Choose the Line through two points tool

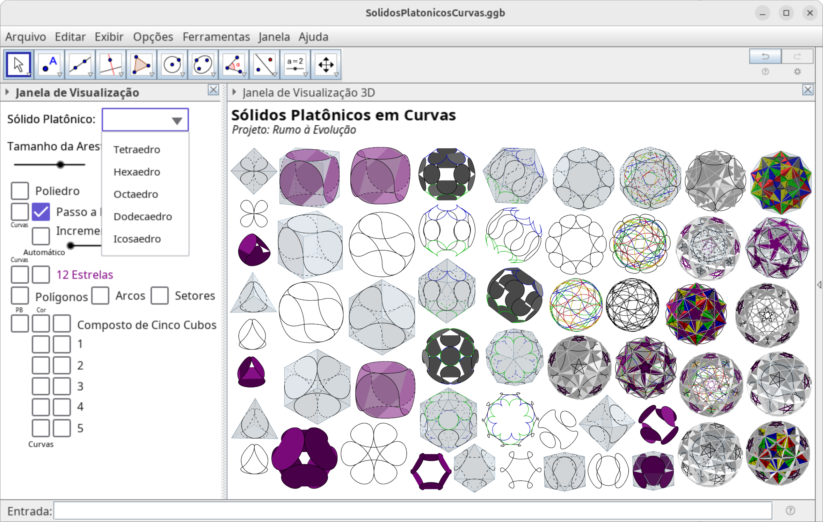coord(80,65)
